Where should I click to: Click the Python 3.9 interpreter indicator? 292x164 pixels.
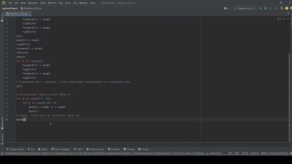pos(274,153)
